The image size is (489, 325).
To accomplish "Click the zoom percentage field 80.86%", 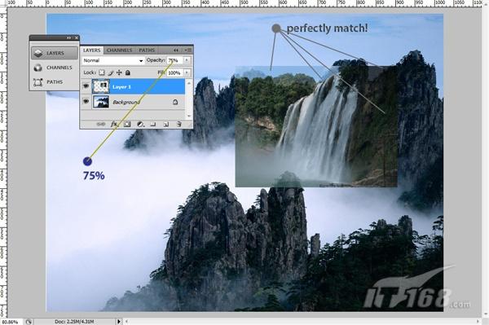I will (10, 322).
